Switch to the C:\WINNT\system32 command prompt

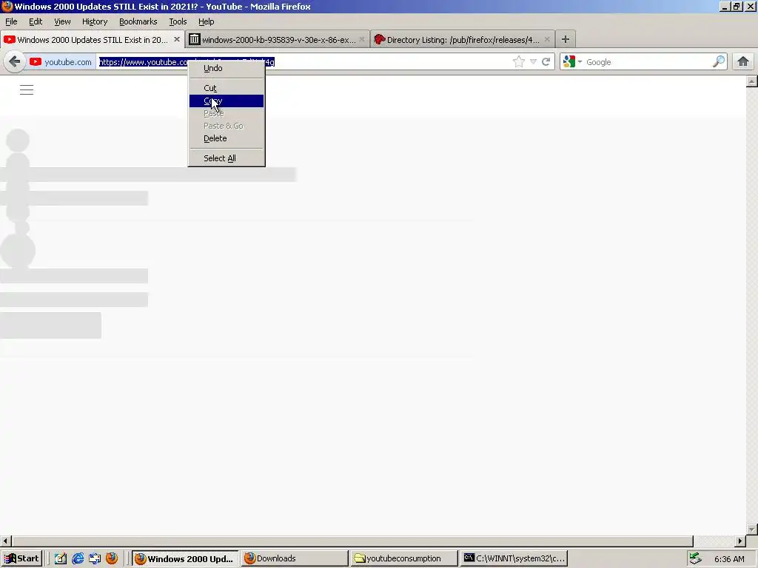pyautogui.click(x=514, y=558)
